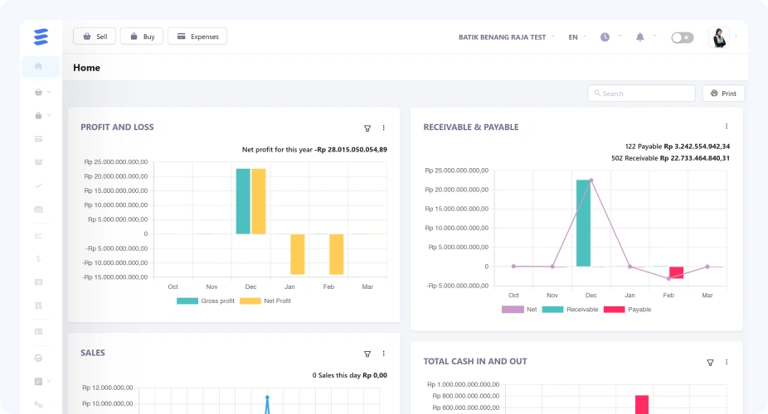This screenshot has height=414, width=768.
Task: Click the January Net Profit yellow bar
Action: (x=297, y=254)
